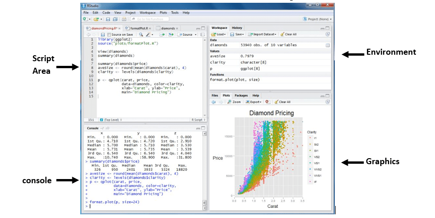The height and width of the screenshot is (218, 435).
Task: Open the Project menu
Action: (130, 13)
